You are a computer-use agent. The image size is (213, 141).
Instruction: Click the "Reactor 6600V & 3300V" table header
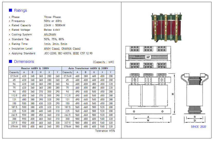tap(35, 68)
